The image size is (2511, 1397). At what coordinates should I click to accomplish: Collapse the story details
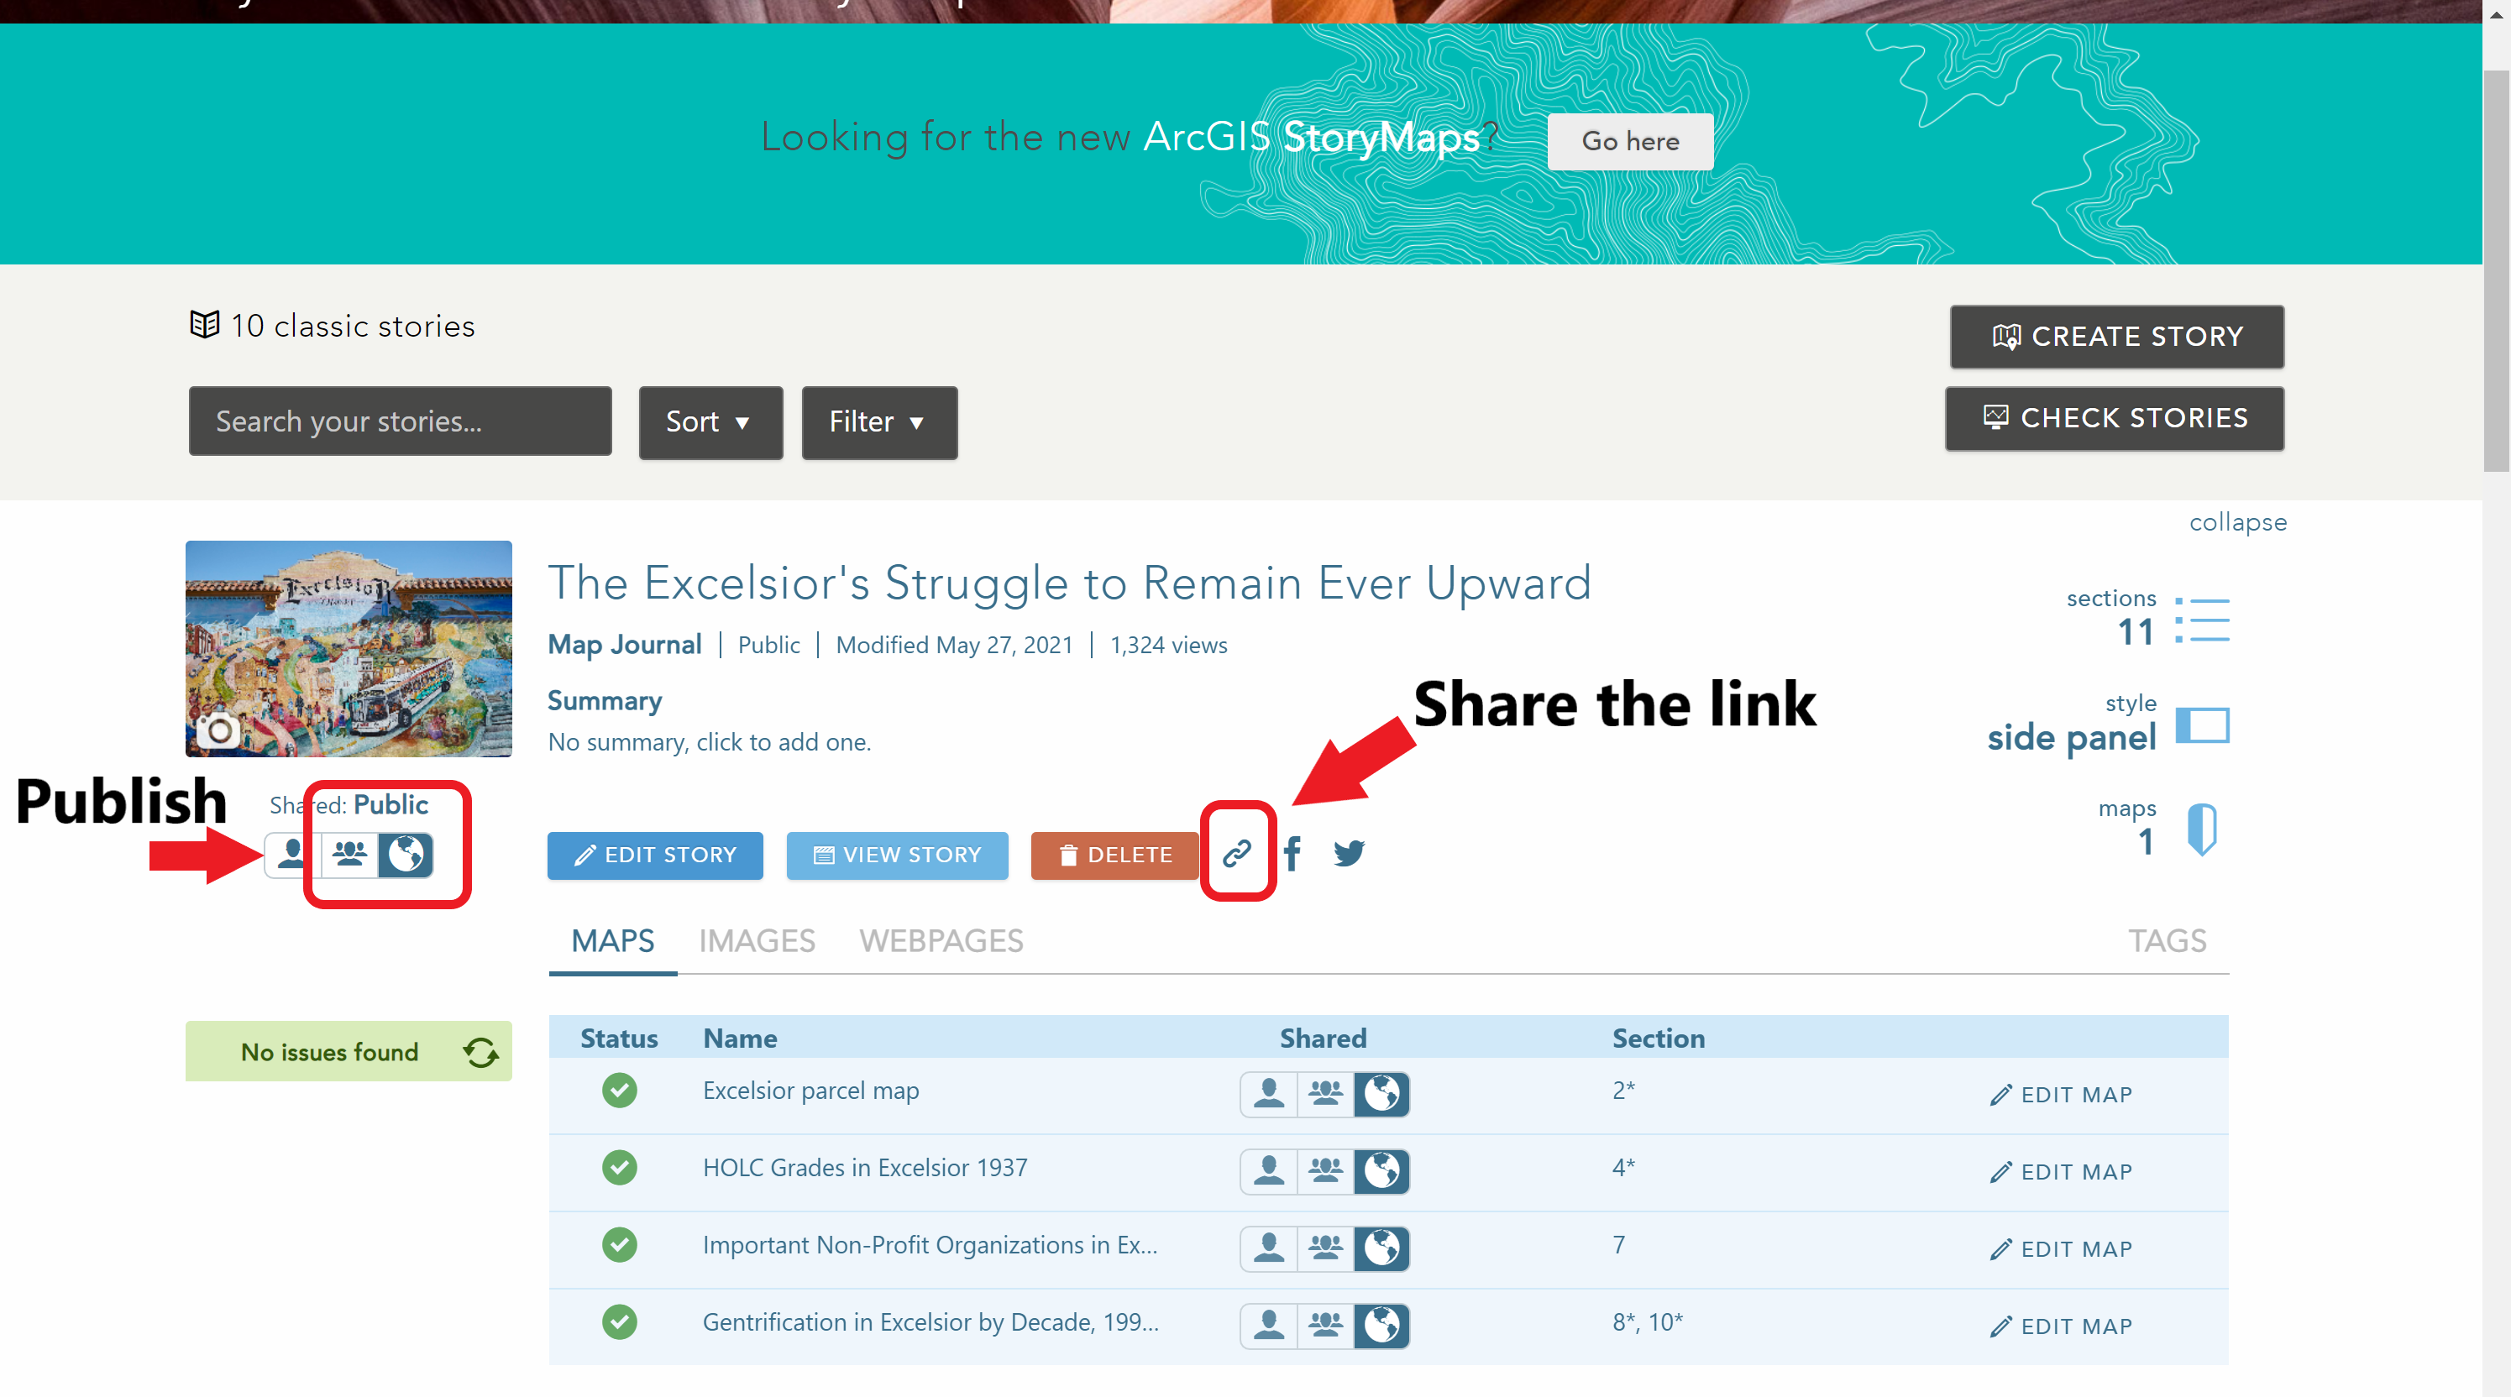coord(2237,522)
